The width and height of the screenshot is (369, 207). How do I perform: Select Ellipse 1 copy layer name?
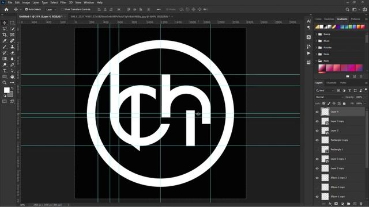338,197
